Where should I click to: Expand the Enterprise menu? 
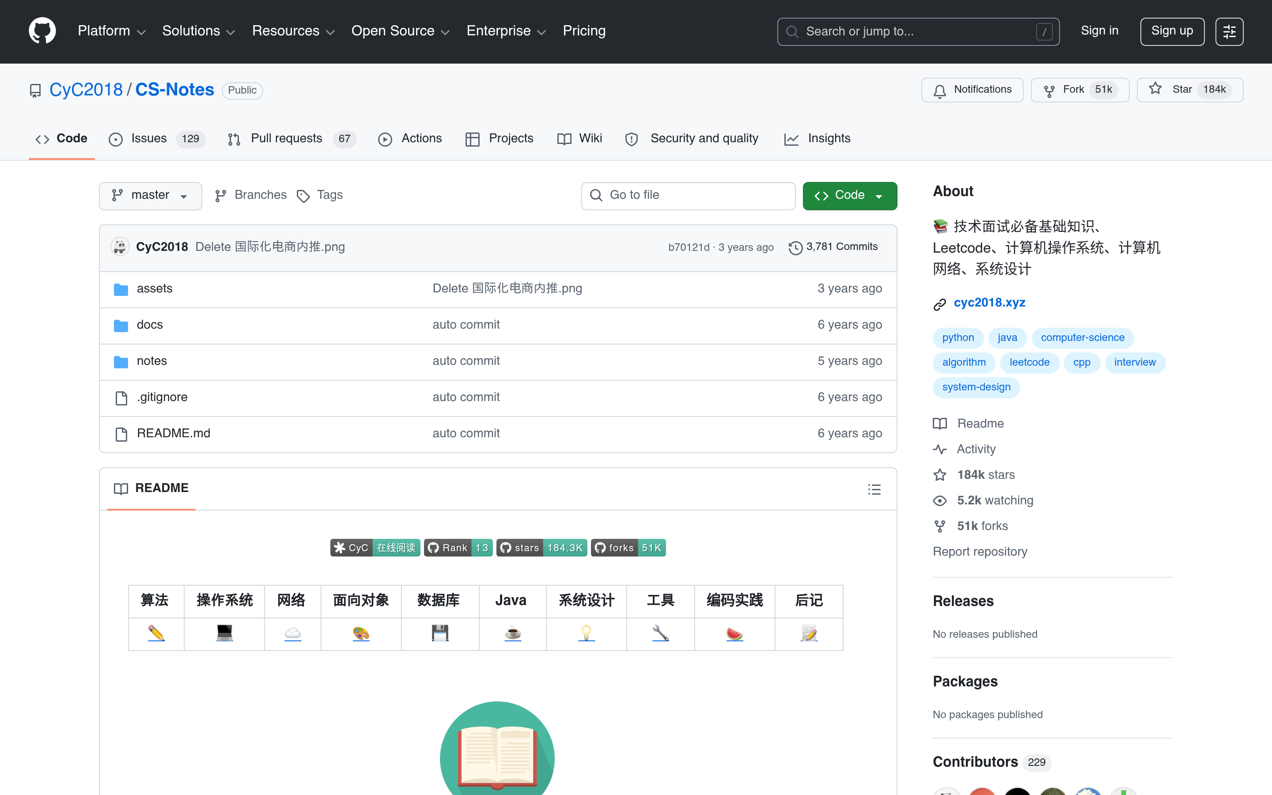pos(506,31)
